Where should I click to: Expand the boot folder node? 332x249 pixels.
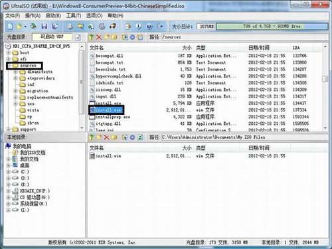click(x=9, y=52)
